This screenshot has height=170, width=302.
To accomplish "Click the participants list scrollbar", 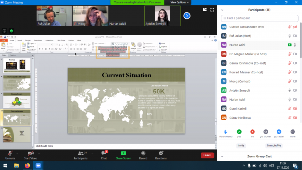I will tap(301, 41).
